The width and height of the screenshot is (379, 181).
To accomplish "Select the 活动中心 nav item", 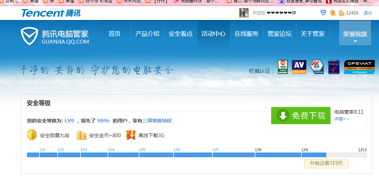I will (x=214, y=34).
